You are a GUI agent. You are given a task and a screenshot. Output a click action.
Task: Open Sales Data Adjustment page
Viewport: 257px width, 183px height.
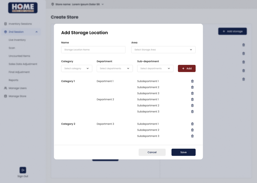23,64
